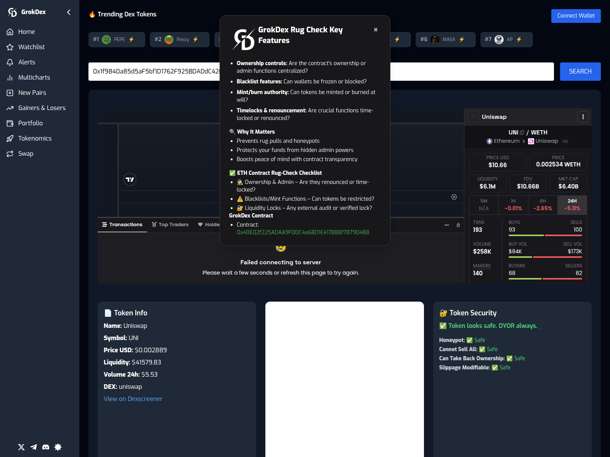
Task: Click the MKT CAP $6.40B box
Action: 568,183
